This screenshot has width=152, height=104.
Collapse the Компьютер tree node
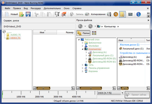coord(83,49)
